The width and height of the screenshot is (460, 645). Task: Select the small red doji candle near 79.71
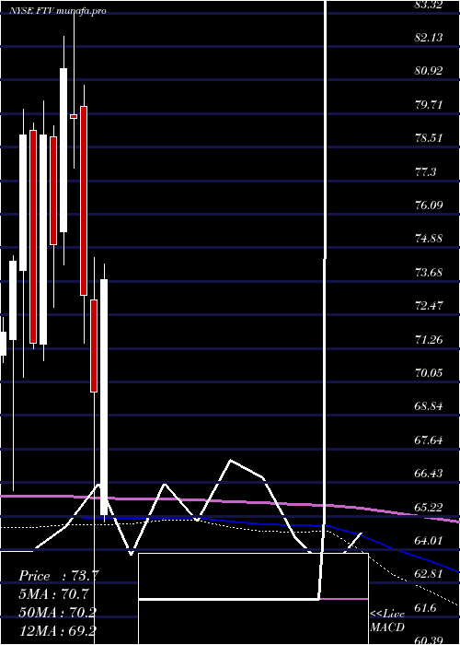click(74, 116)
